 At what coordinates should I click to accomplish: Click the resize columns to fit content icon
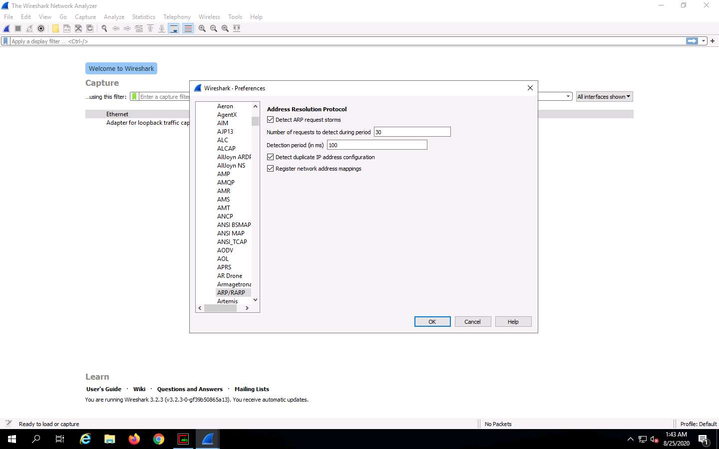coord(237,28)
